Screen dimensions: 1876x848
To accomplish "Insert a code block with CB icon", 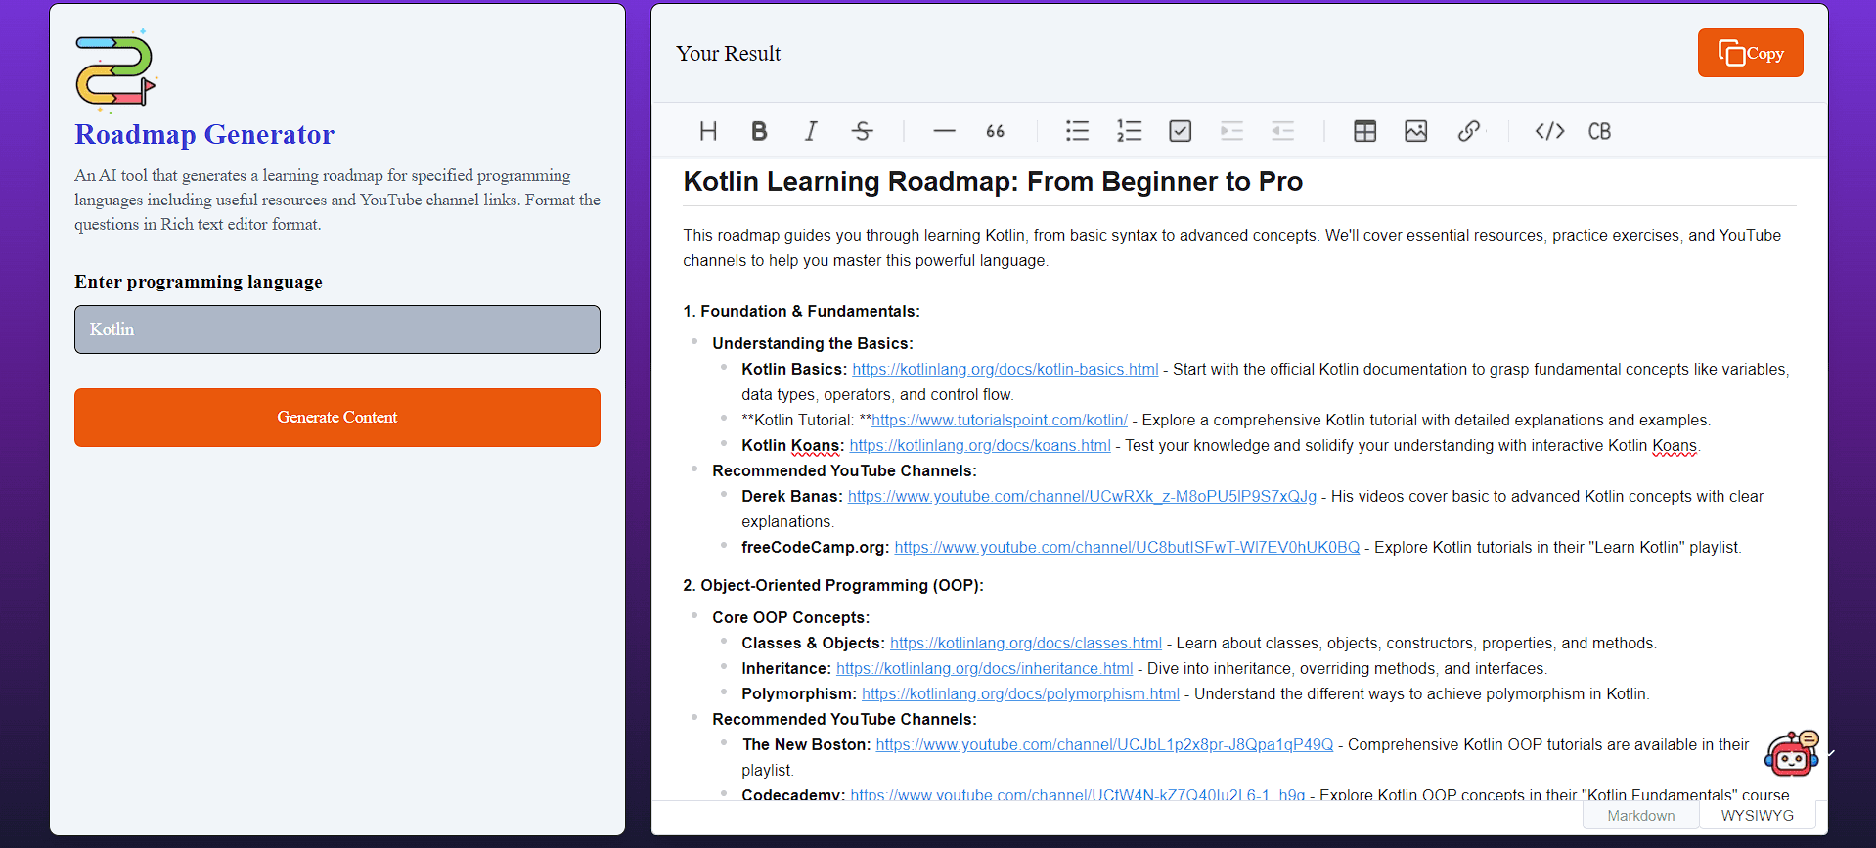I will (1599, 131).
